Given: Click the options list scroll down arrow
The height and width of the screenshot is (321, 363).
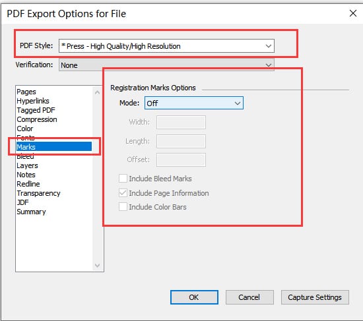Looking at the screenshot, I should coord(98,266).
